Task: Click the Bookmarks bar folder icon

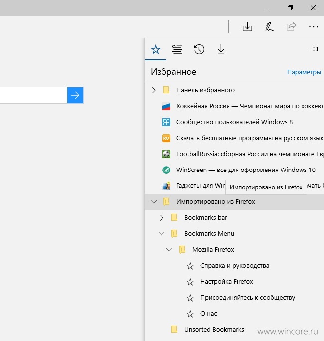Action: click(174, 217)
